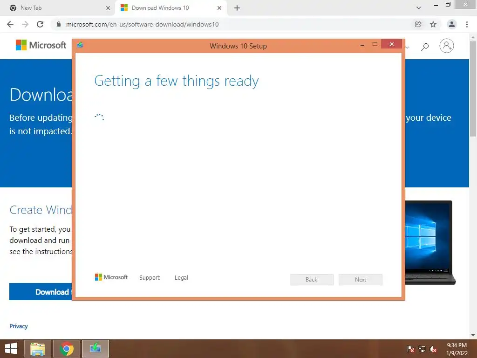Switch to Chrome in taskbar
Screen dimensions: 477x358
point(66,349)
